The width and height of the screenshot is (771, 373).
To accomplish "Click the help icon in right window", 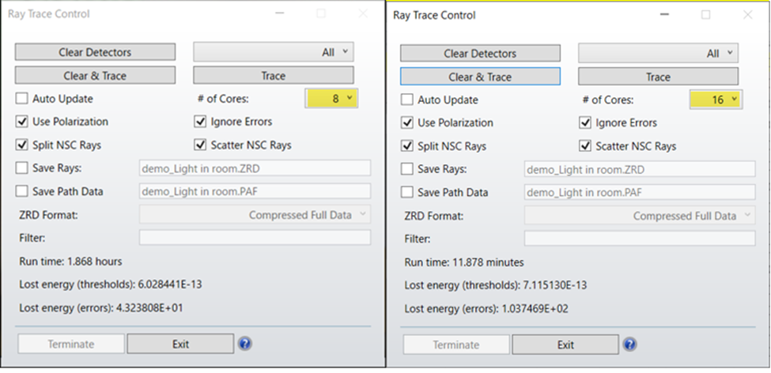I will 629,345.
